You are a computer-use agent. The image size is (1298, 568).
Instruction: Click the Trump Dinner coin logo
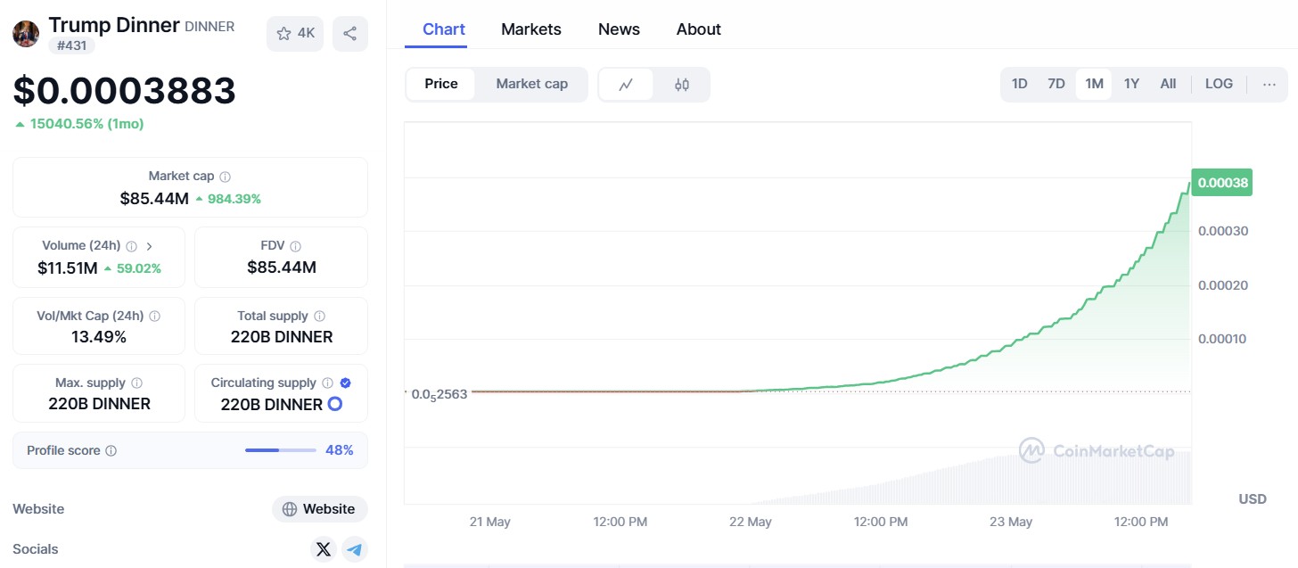26,34
